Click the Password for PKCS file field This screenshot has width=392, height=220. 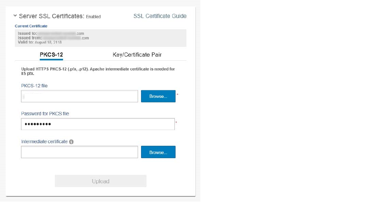point(98,124)
